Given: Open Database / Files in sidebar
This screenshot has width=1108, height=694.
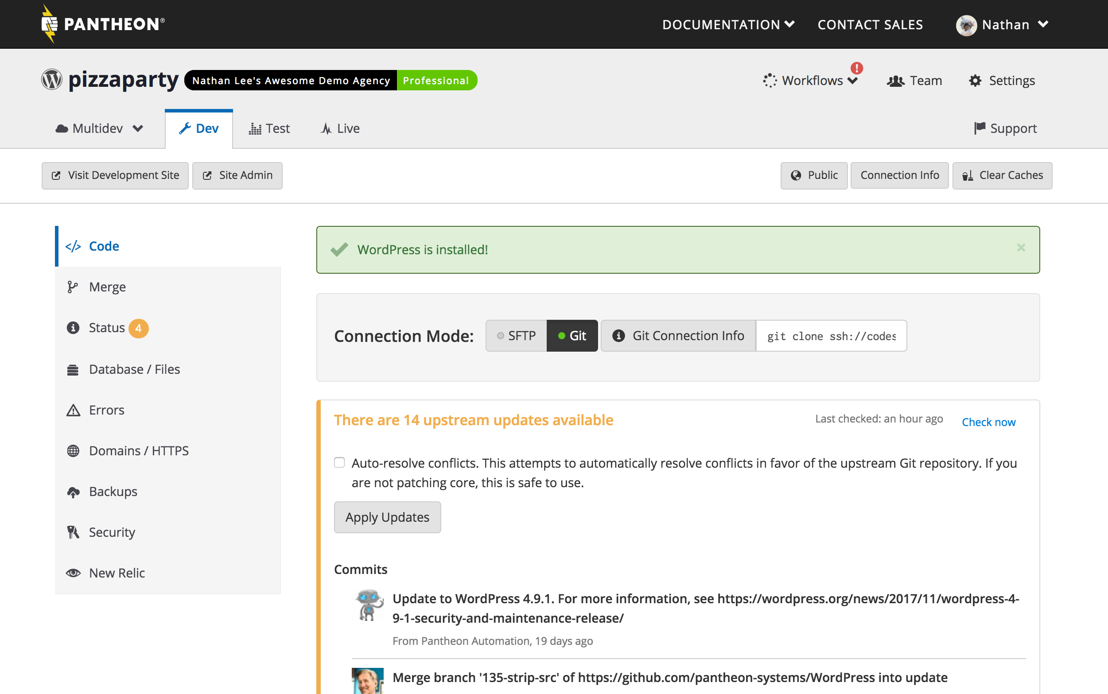Looking at the screenshot, I should (x=167, y=369).
